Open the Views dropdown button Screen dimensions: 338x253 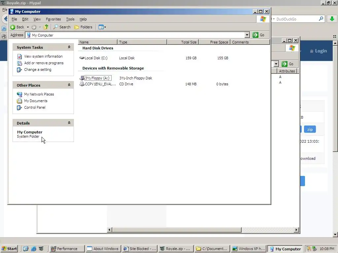(x=102, y=27)
